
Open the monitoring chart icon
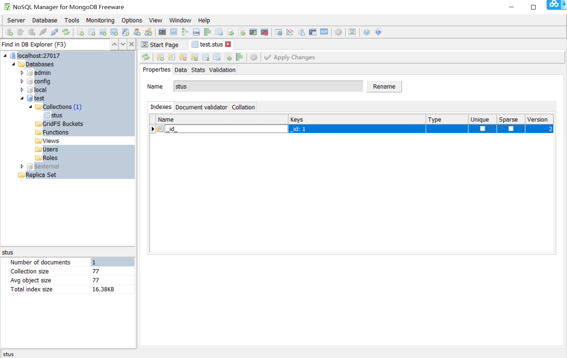pos(290,32)
